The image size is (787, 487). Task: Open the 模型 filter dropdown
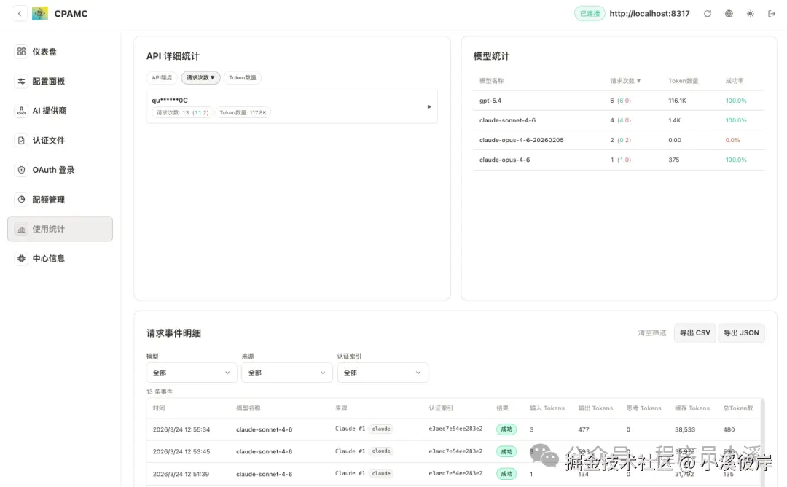click(x=191, y=373)
